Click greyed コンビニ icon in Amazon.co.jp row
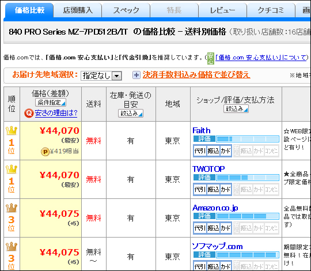Image resolution: width=311 pixels, height=271 pixels. coord(271,228)
